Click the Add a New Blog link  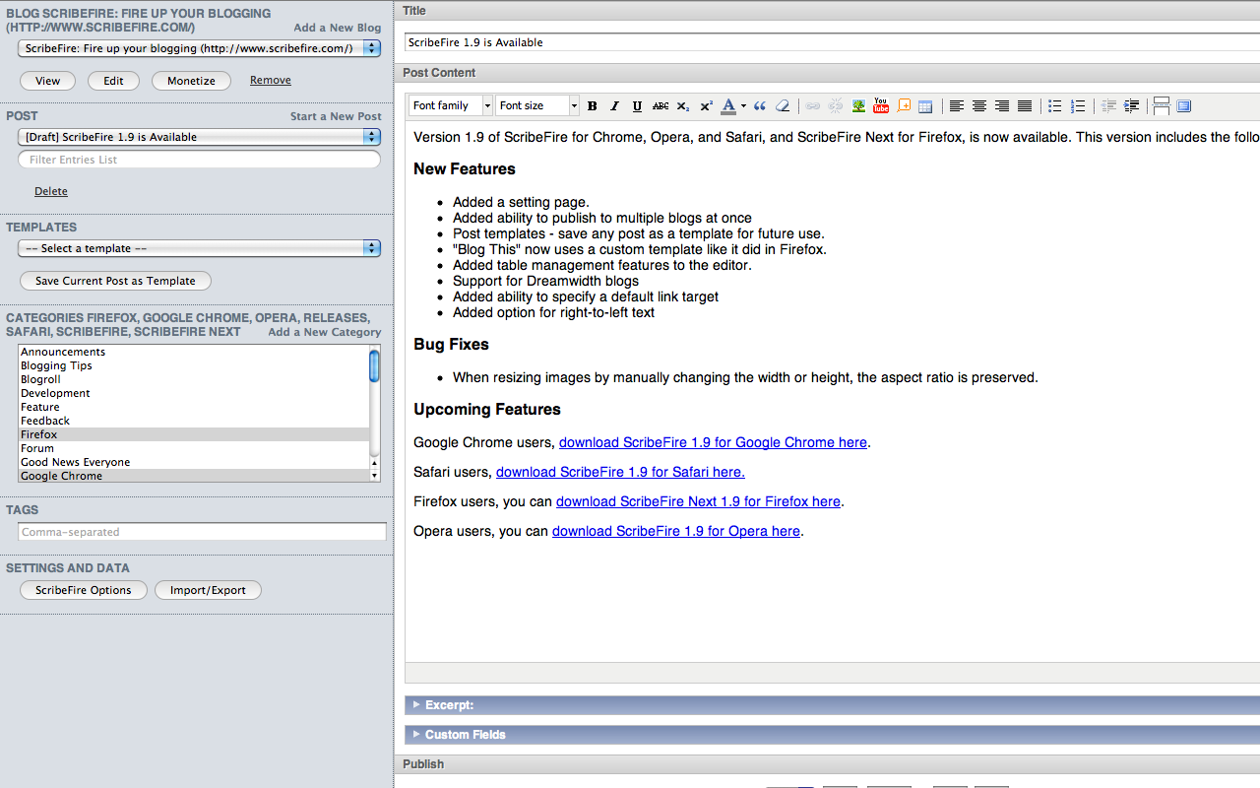[338, 28]
